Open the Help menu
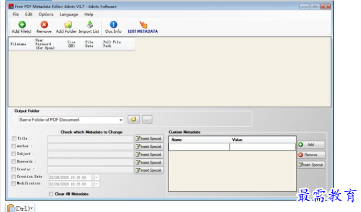The image size is (361, 212). tap(89, 14)
